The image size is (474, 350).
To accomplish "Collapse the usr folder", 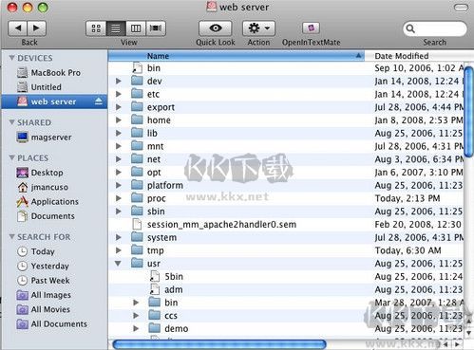I will tap(118, 263).
